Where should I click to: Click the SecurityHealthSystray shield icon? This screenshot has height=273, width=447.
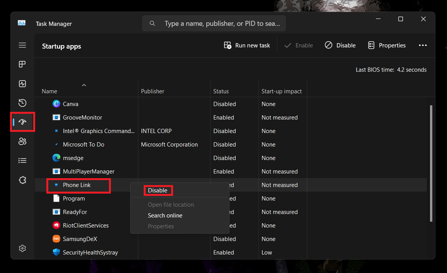[x=56, y=252]
